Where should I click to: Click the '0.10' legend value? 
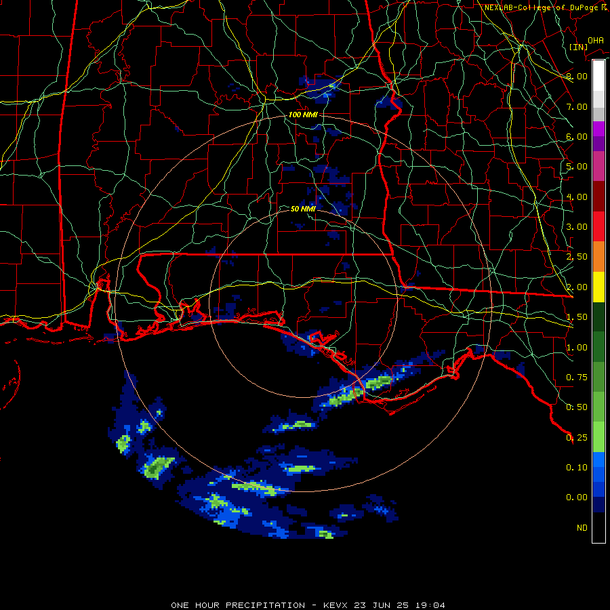point(577,468)
